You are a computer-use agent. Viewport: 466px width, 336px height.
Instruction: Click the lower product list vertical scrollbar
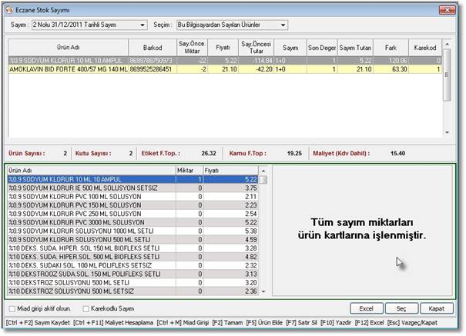pyautogui.click(x=263, y=231)
